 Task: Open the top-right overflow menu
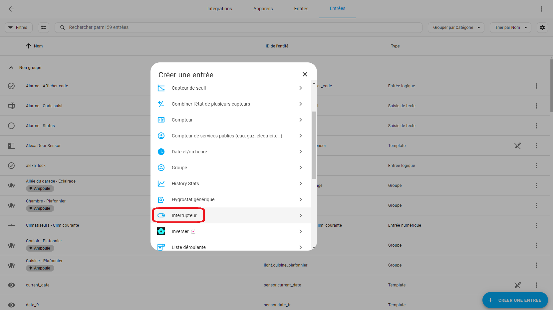tap(541, 9)
